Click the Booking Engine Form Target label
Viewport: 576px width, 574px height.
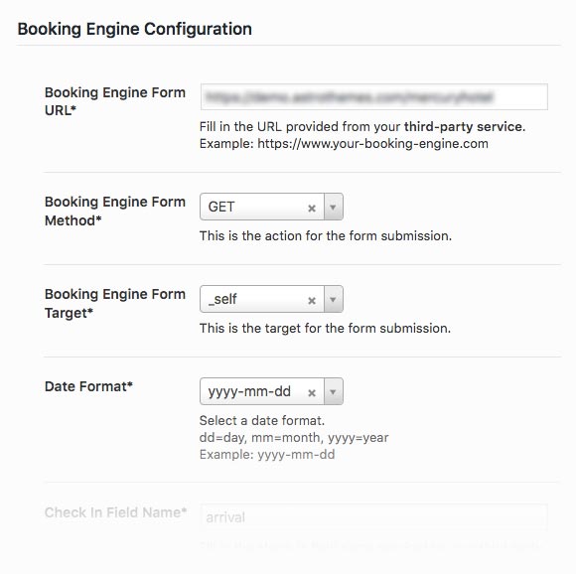tap(115, 303)
